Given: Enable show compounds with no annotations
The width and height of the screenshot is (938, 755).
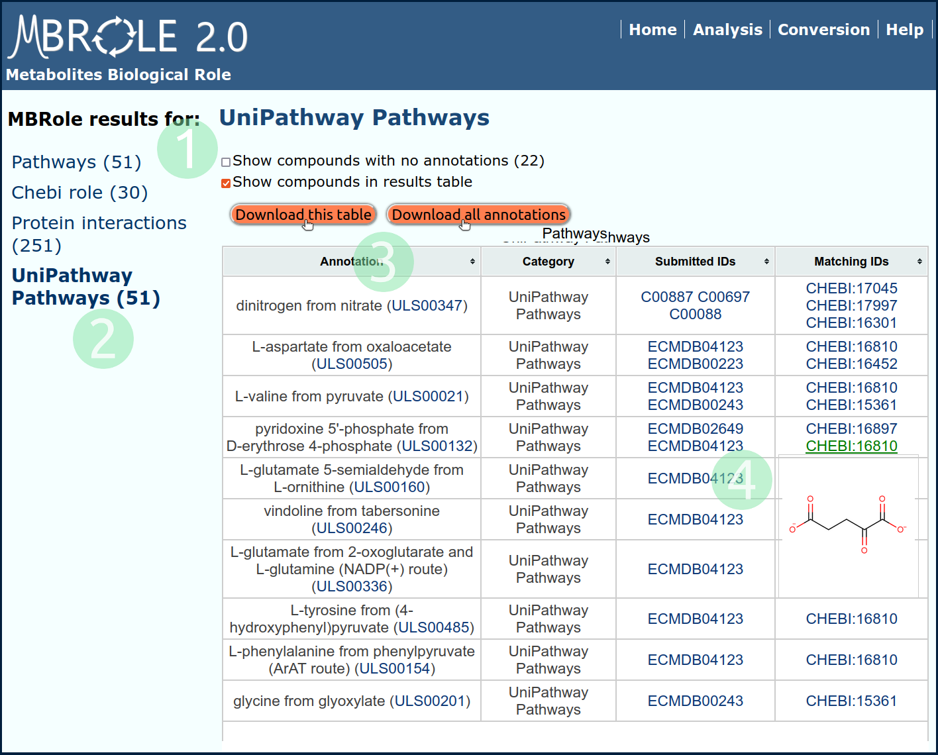Looking at the screenshot, I should pyautogui.click(x=226, y=162).
